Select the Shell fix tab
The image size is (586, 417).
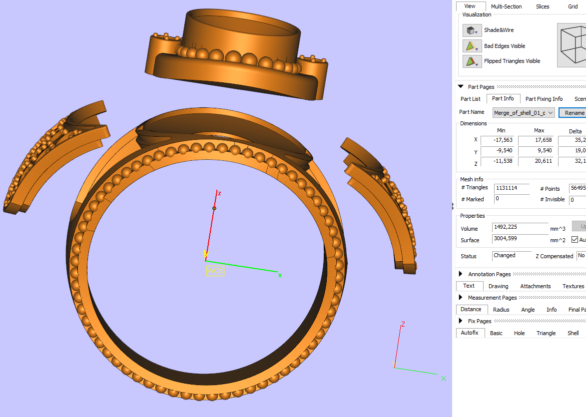click(x=573, y=333)
